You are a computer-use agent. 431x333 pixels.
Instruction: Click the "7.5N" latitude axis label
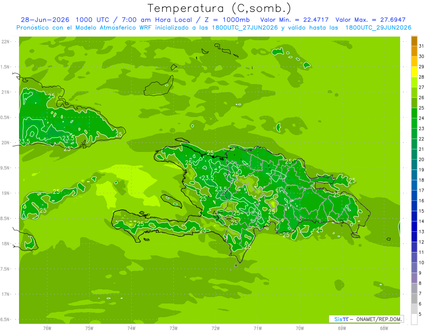click(x=5, y=269)
